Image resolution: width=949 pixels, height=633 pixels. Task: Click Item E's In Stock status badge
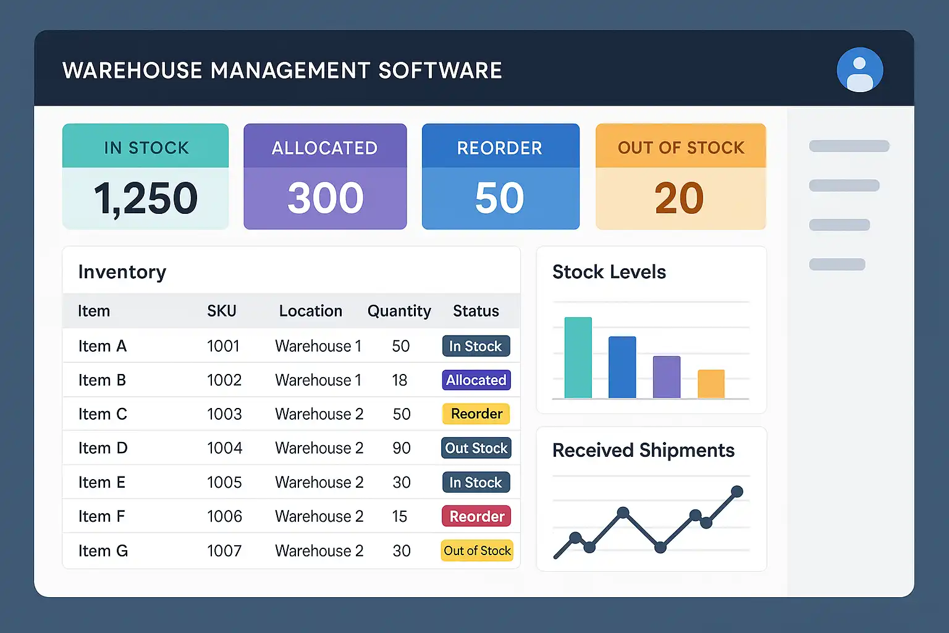tap(476, 482)
